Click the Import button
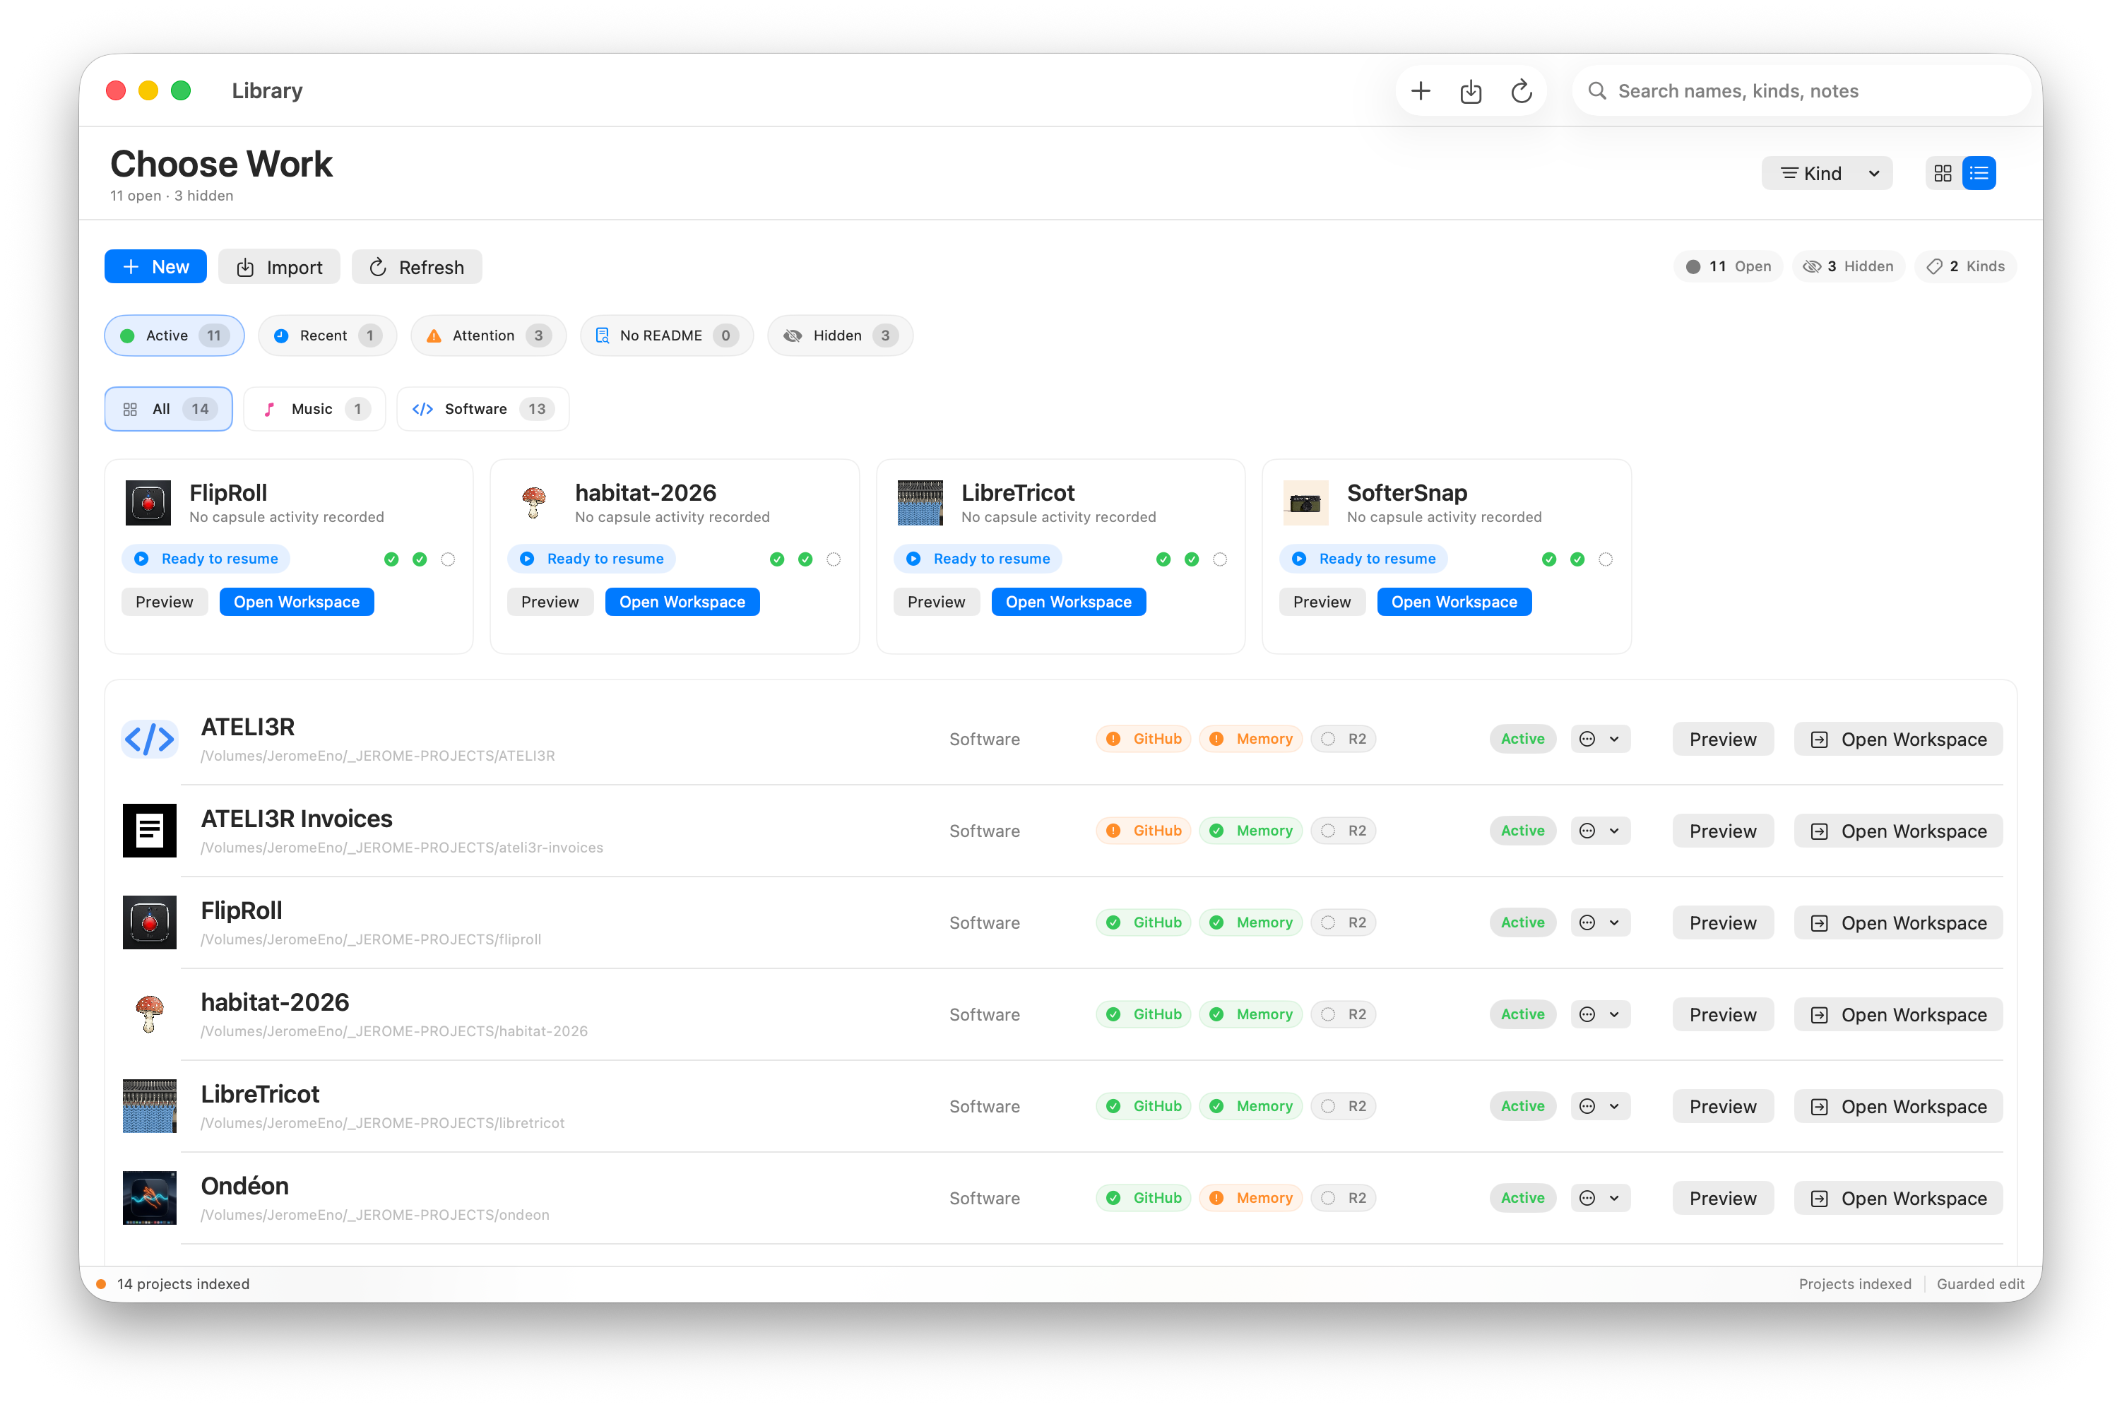Screen dimensions: 2122x1407 pos(279,266)
